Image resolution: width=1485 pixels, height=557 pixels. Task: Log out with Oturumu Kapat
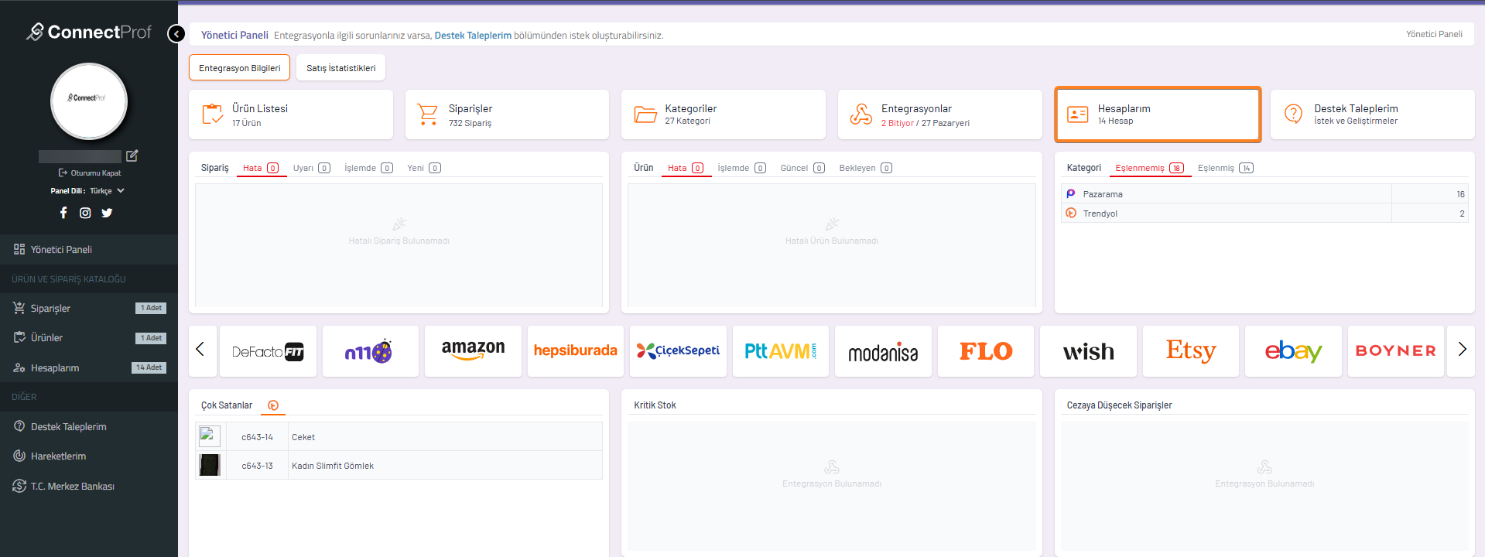(x=90, y=173)
